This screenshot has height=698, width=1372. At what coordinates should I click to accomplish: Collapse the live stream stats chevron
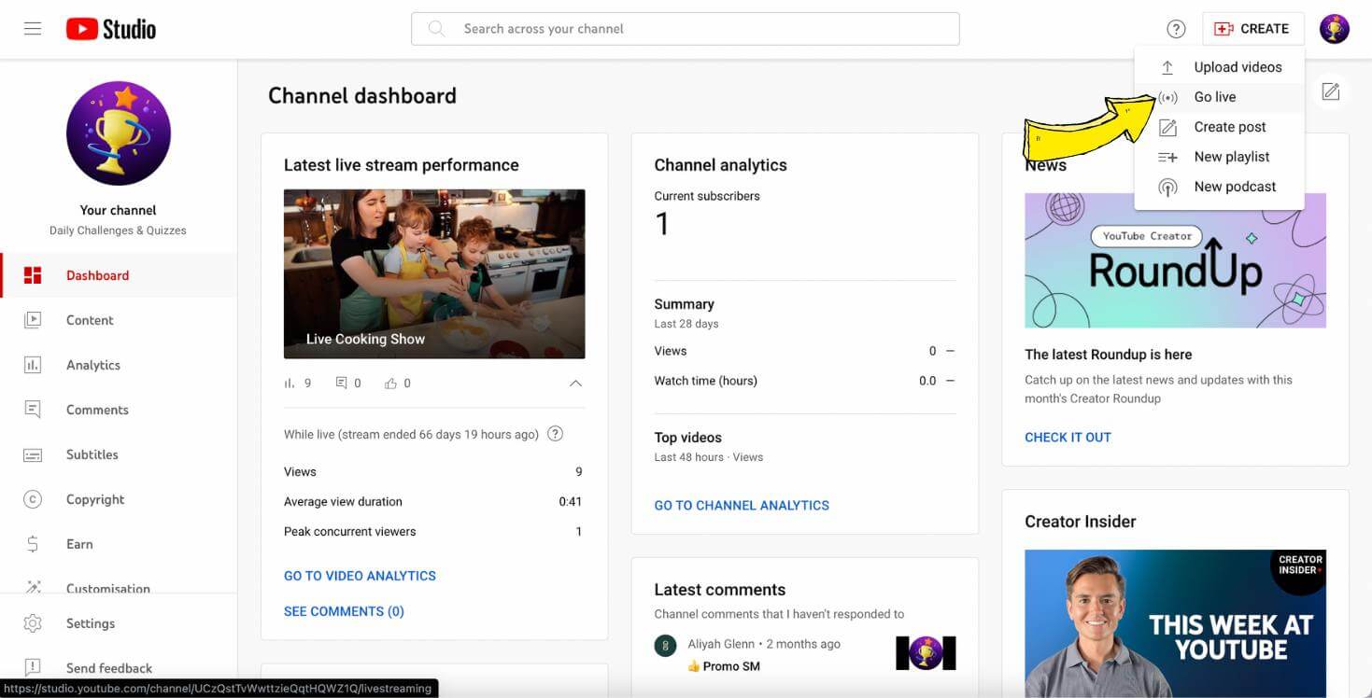[575, 384]
